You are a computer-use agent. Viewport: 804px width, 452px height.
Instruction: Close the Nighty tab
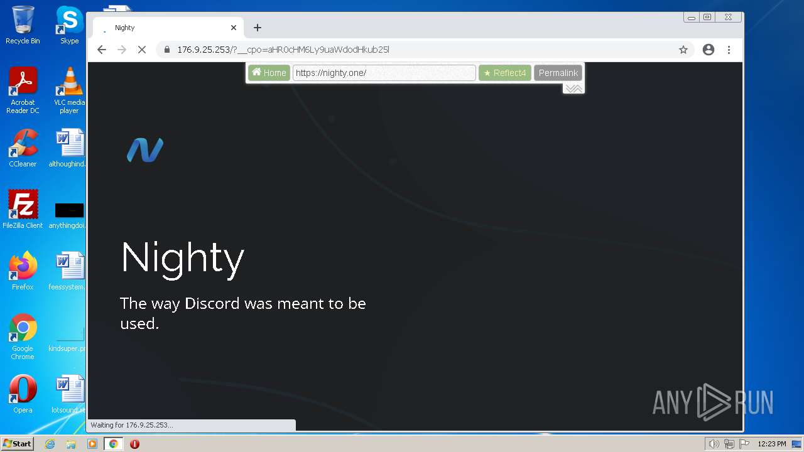234,28
